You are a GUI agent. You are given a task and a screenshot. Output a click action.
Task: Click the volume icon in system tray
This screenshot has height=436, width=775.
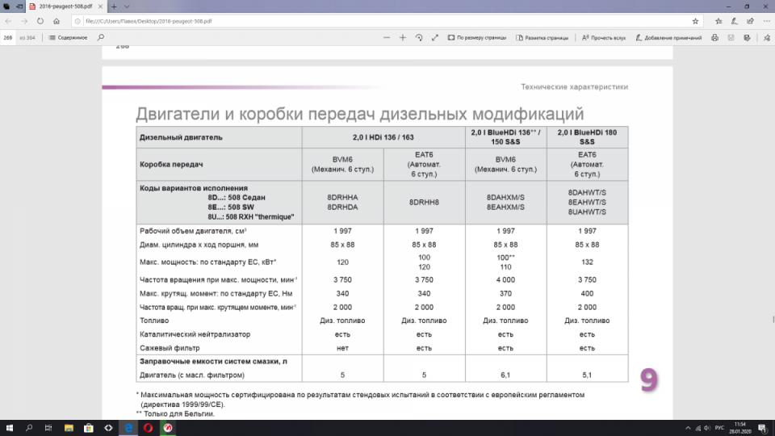pos(707,428)
